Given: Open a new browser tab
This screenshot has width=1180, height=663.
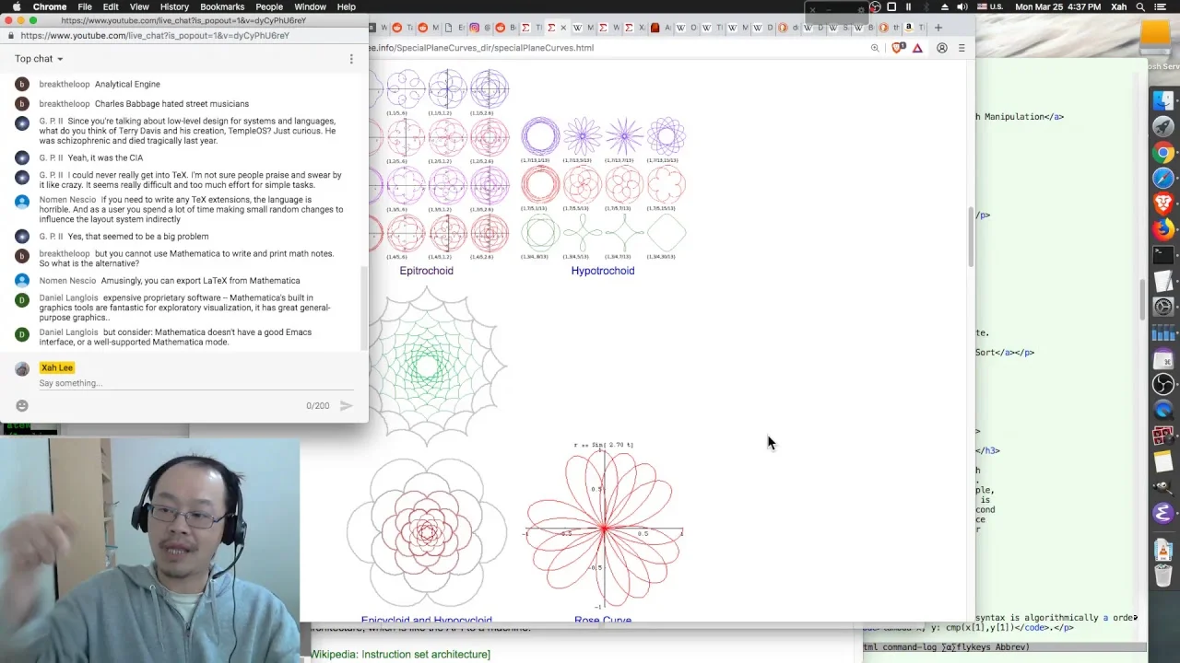Looking at the screenshot, I should click(x=938, y=28).
